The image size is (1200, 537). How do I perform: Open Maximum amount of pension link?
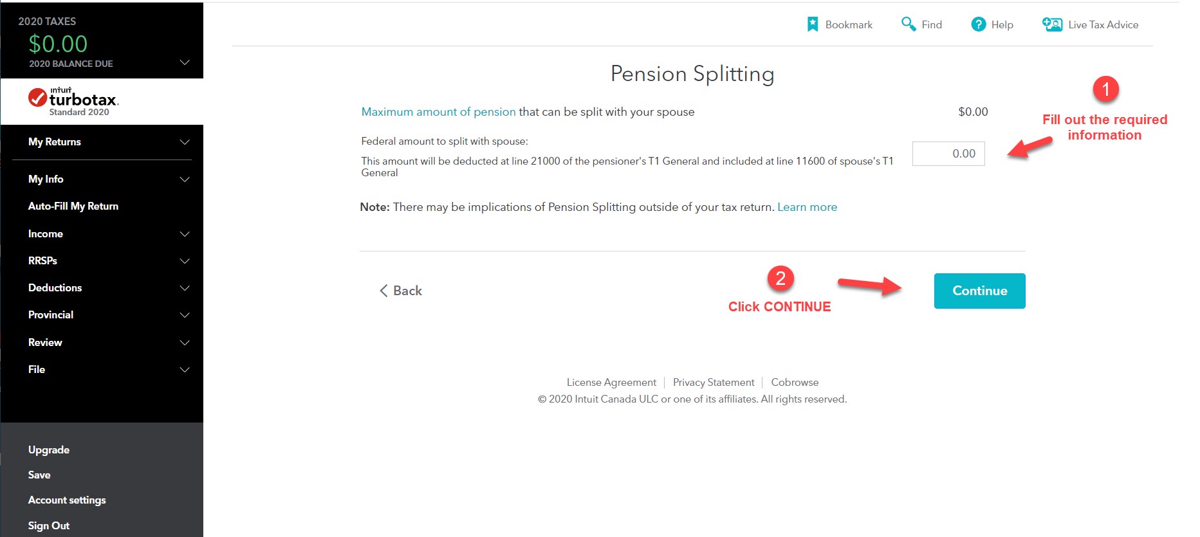(x=438, y=112)
